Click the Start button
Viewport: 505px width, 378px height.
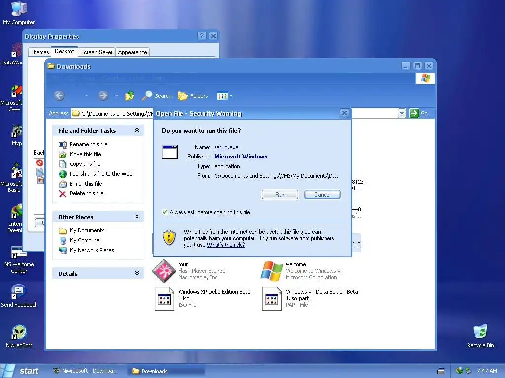[21, 371]
